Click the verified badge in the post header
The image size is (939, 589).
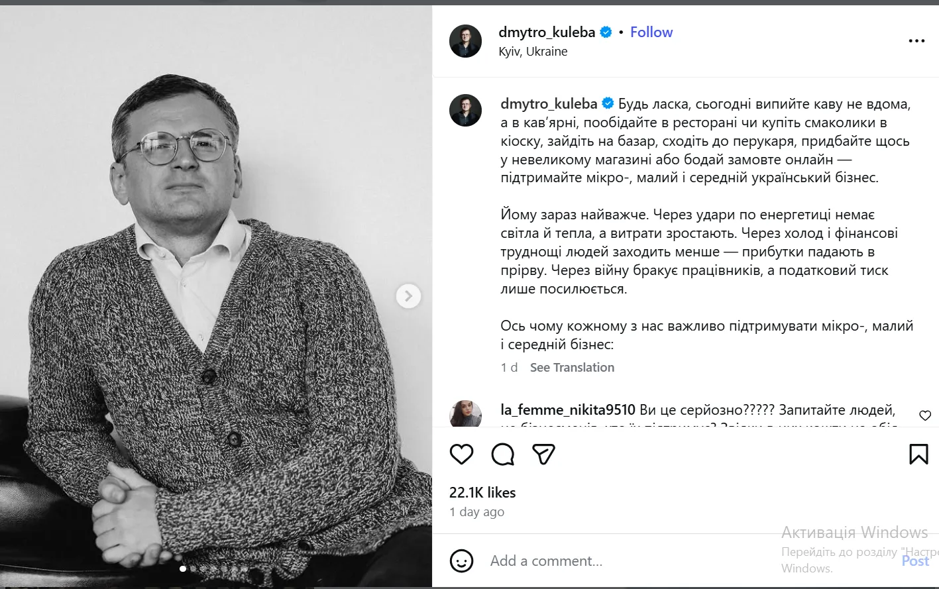pos(606,32)
